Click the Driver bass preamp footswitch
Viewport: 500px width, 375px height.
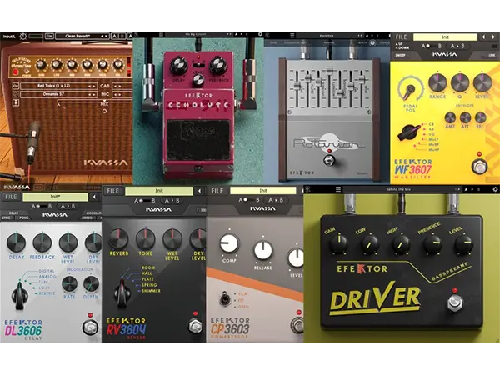pyautogui.click(x=455, y=302)
